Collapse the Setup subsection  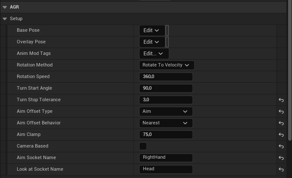pyautogui.click(x=5, y=19)
